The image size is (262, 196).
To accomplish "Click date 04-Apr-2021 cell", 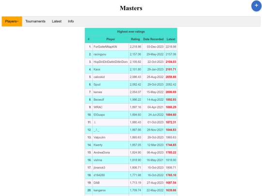I will pyautogui.click(x=153, y=107).
